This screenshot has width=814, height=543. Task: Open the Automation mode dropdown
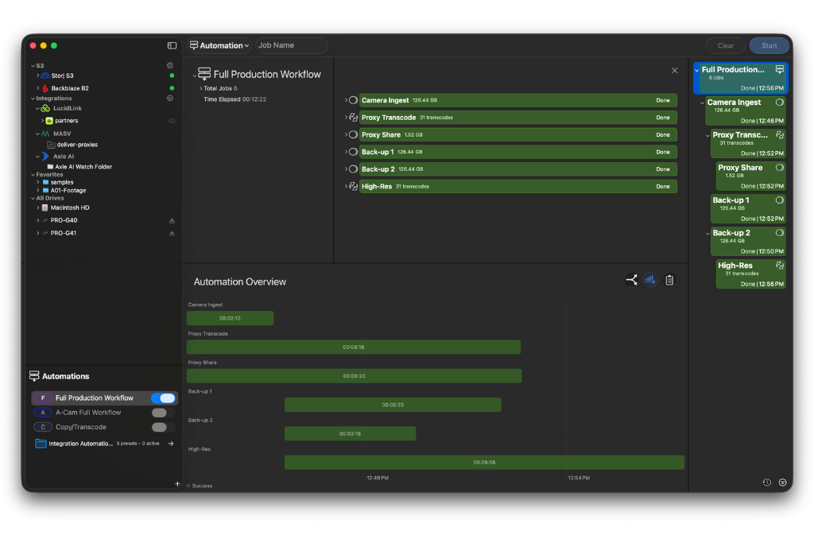219,46
